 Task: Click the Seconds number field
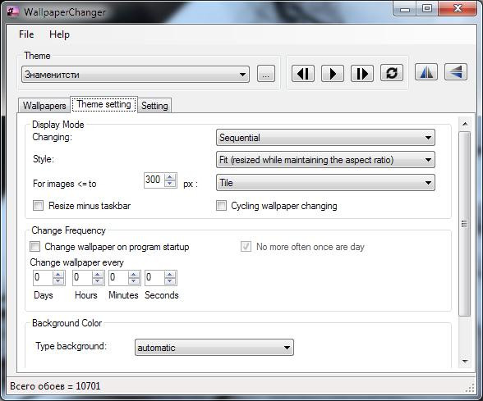(x=154, y=278)
